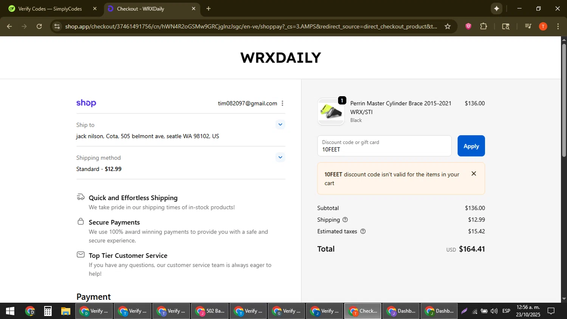This screenshot has height=319, width=567.
Task: Click the Total amount $164.41
Action: tap(472, 249)
